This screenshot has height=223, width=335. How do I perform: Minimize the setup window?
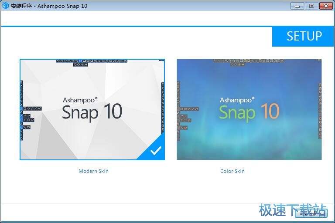(297, 6)
